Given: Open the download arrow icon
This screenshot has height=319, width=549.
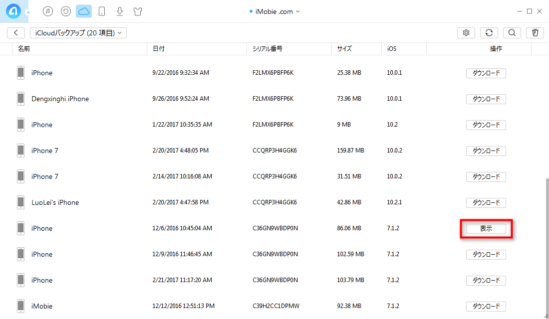Looking at the screenshot, I should point(120,11).
